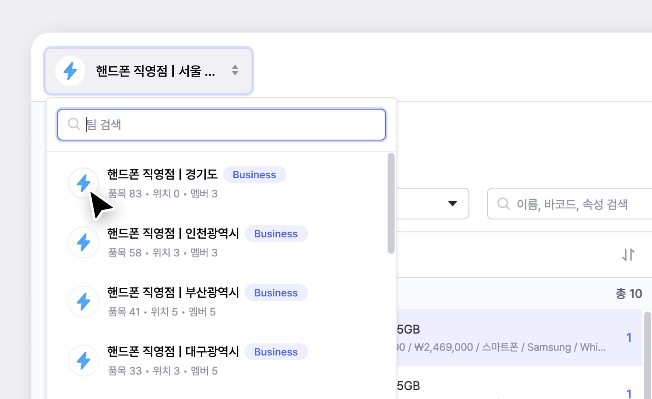Click the lightning icon in the top team selector
The width and height of the screenshot is (652, 399).
(70, 70)
